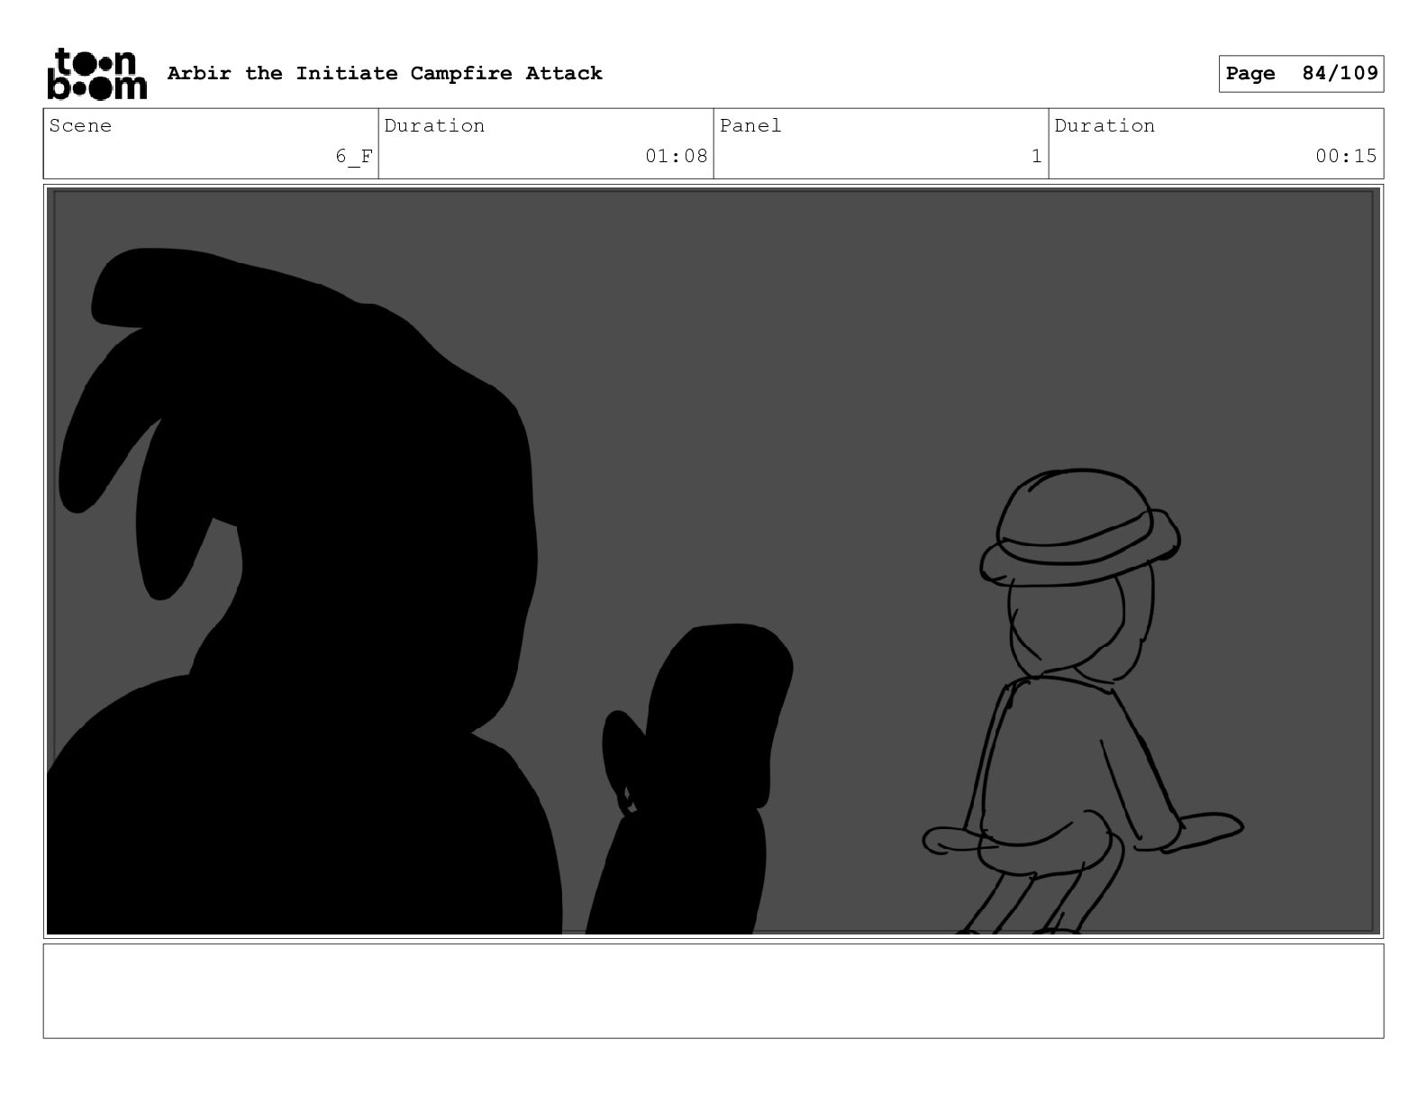1427x1103 pixels.
Task: Click the panel duration value '00:15'
Action: click(1346, 156)
